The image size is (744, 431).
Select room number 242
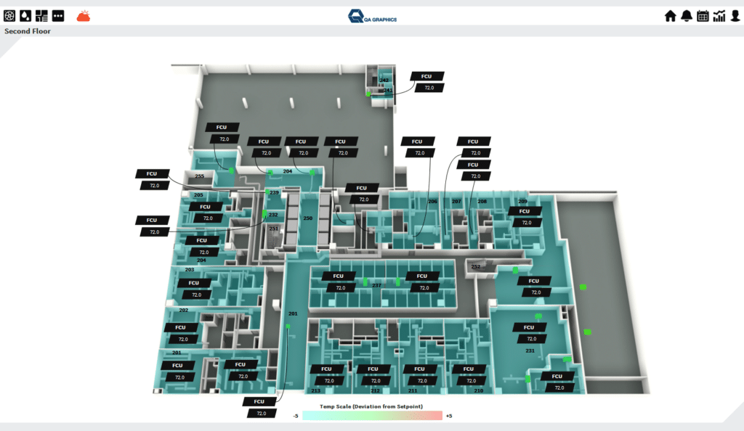tap(384, 81)
